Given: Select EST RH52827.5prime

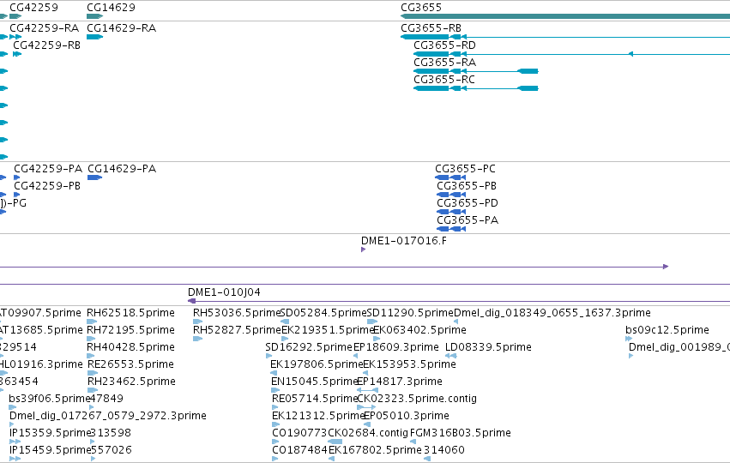Looking at the screenshot, I should click(237, 330).
